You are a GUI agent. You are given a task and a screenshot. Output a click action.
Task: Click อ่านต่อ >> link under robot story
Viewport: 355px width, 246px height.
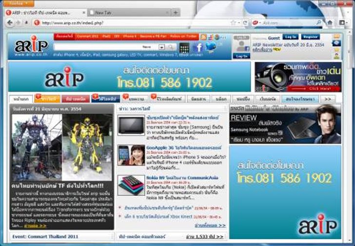[x=35, y=226]
